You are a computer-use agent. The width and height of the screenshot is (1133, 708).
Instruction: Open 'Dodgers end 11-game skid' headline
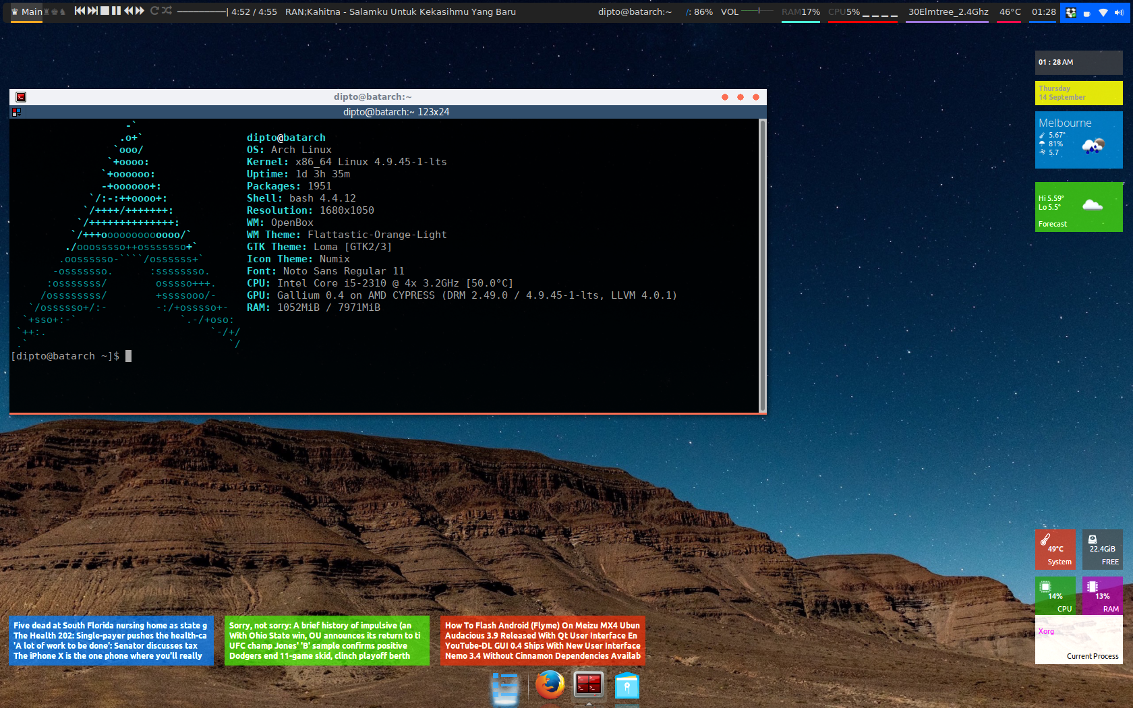click(x=320, y=656)
